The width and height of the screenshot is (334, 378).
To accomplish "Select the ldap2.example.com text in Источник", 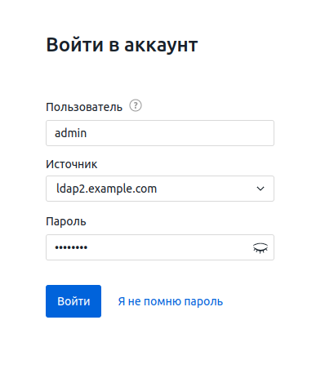I will point(106,189).
